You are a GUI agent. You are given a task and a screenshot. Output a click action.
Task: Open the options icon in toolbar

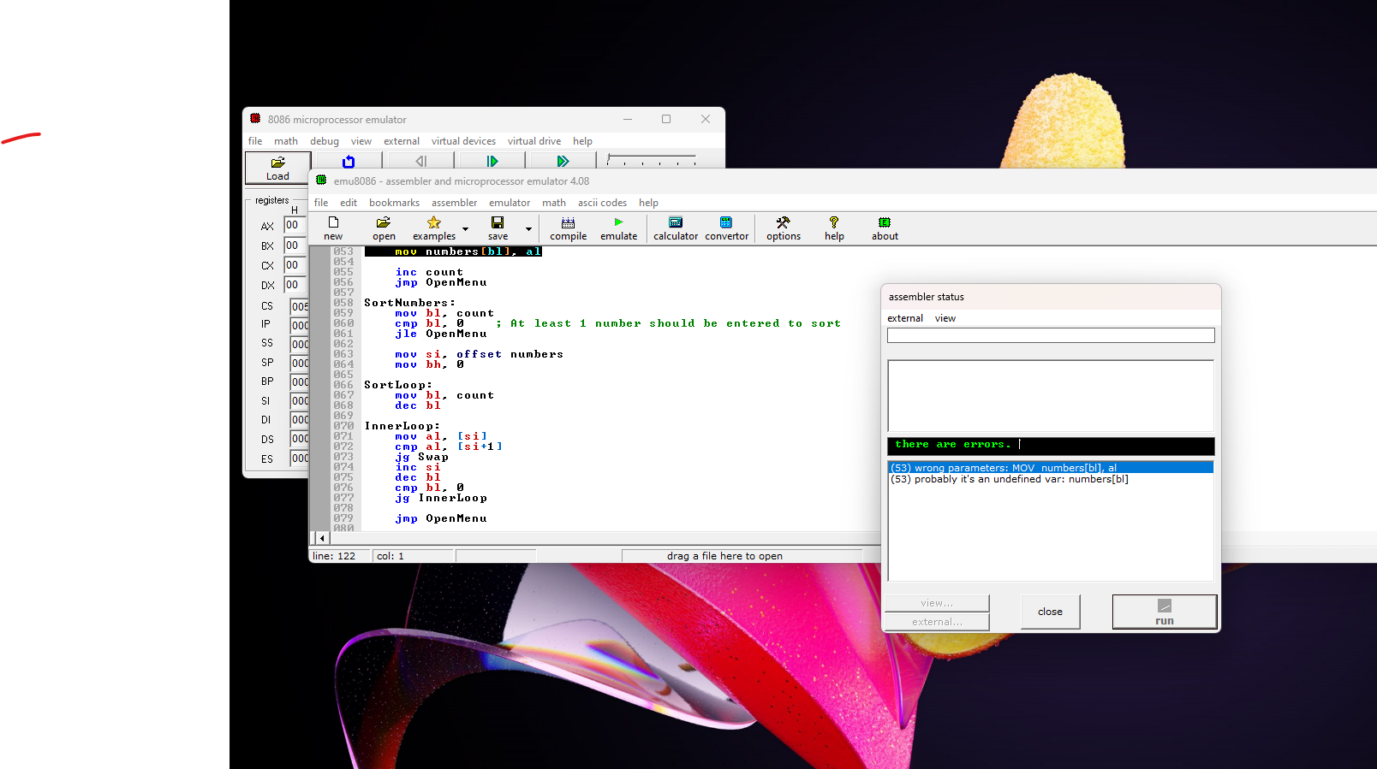coord(783,228)
